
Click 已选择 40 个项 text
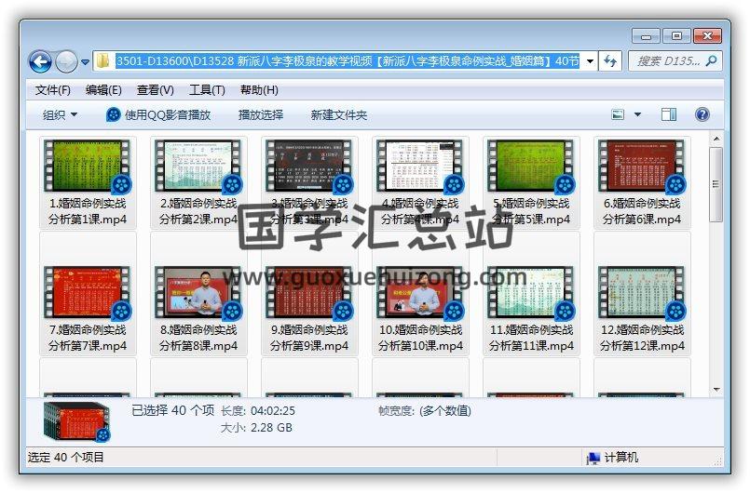172,410
